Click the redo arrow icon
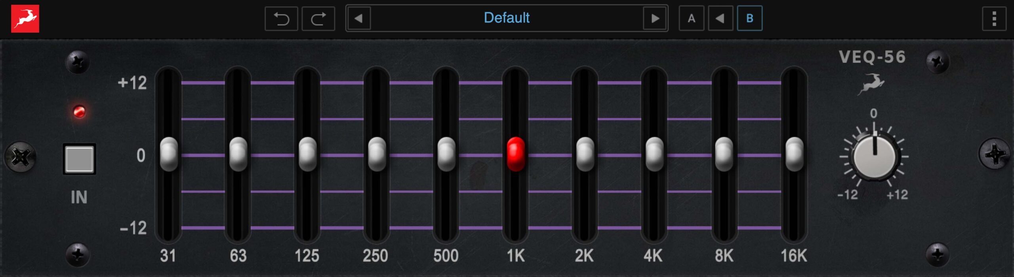 [318, 19]
